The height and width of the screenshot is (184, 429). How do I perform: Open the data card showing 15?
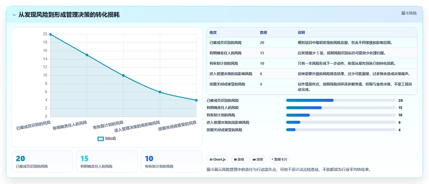click(x=107, y=161)
